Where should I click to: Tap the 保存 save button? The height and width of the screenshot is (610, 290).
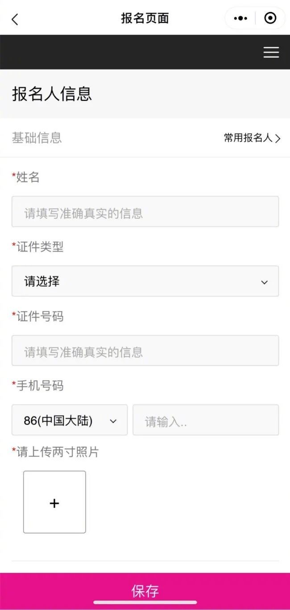[145, 590]
